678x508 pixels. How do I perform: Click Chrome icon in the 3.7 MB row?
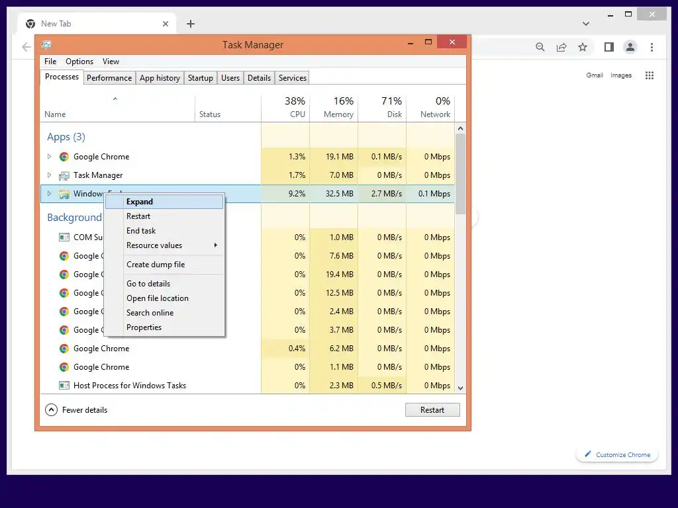pyautogui.click(x=64, y=330)
